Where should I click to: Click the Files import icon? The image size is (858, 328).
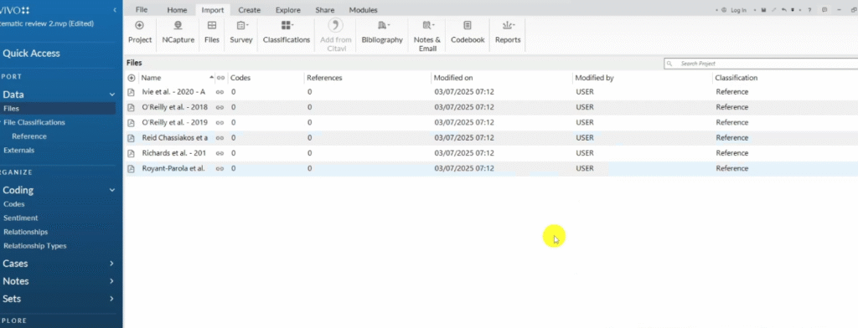(x=212, y=25)
